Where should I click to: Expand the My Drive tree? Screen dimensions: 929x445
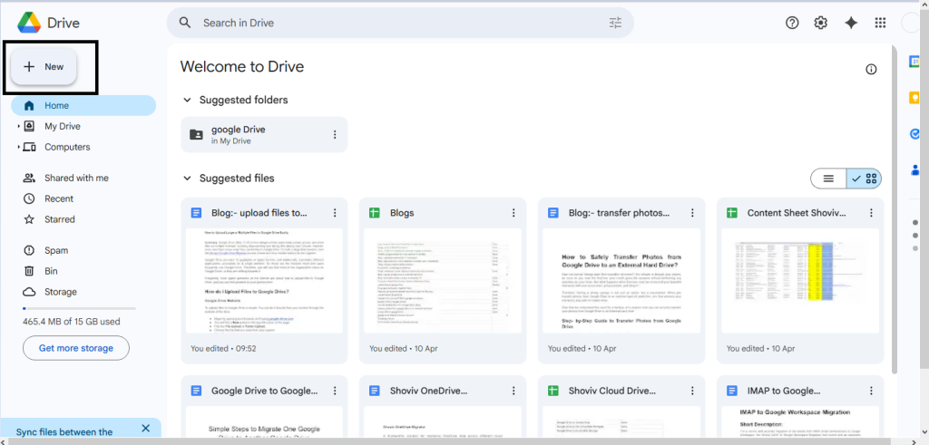click(19, 127)
